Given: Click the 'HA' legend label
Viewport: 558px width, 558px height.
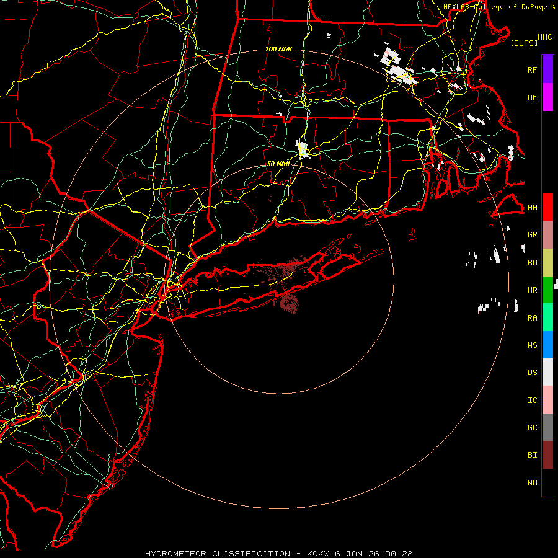Looking at the screenshot, I should tap(532, 208).
